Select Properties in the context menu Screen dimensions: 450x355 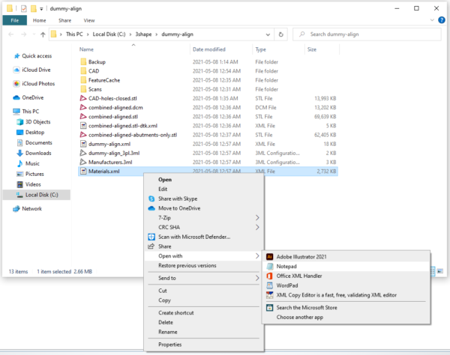[x=170, y=345]
